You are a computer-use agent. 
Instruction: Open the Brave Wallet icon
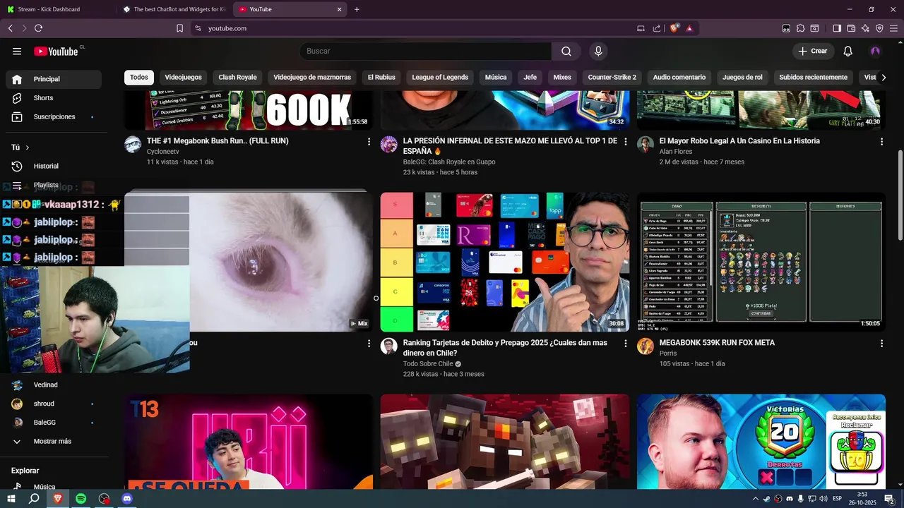pos(851,28)
